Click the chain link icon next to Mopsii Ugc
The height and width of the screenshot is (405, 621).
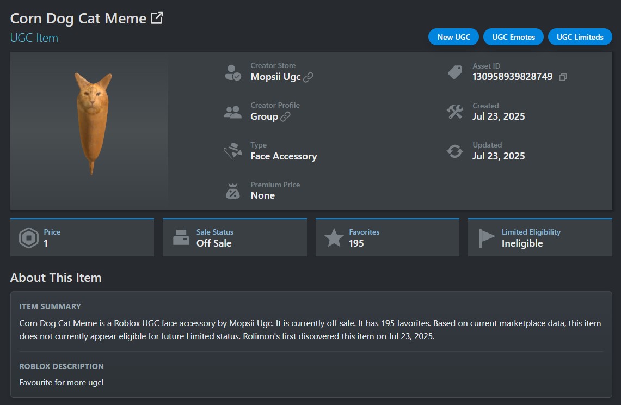tap(308, 77)
